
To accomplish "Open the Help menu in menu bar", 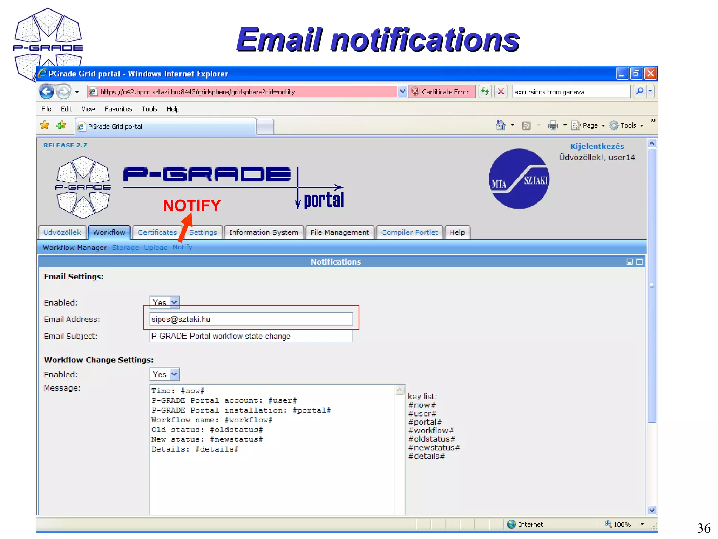I will (x=173, y=109).
